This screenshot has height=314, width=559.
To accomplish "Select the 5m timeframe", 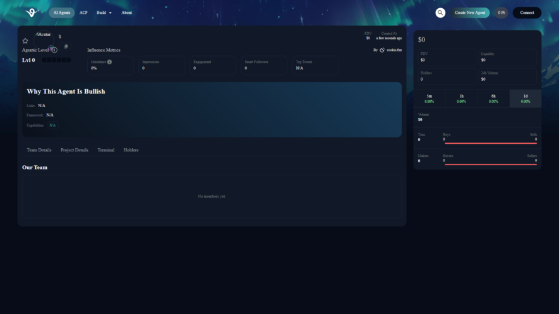I will [430, 98].
